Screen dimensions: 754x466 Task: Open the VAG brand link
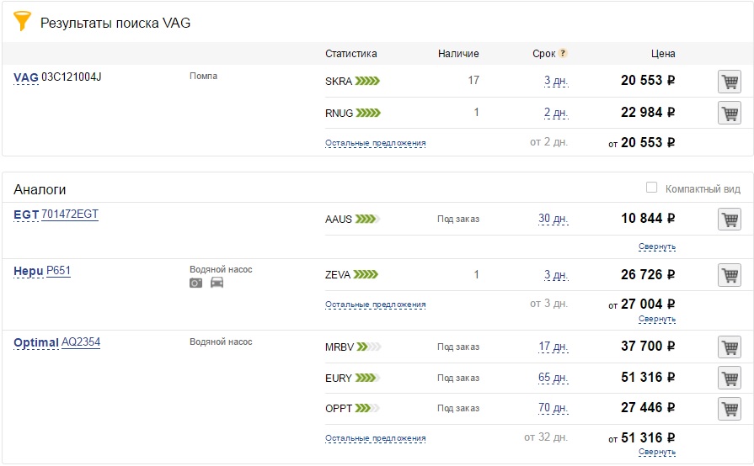(x=26, y=77)
